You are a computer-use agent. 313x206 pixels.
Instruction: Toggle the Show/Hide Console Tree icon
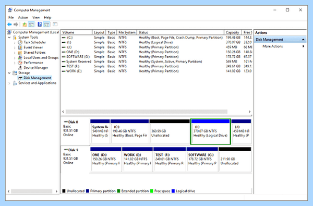click(31, 25)
